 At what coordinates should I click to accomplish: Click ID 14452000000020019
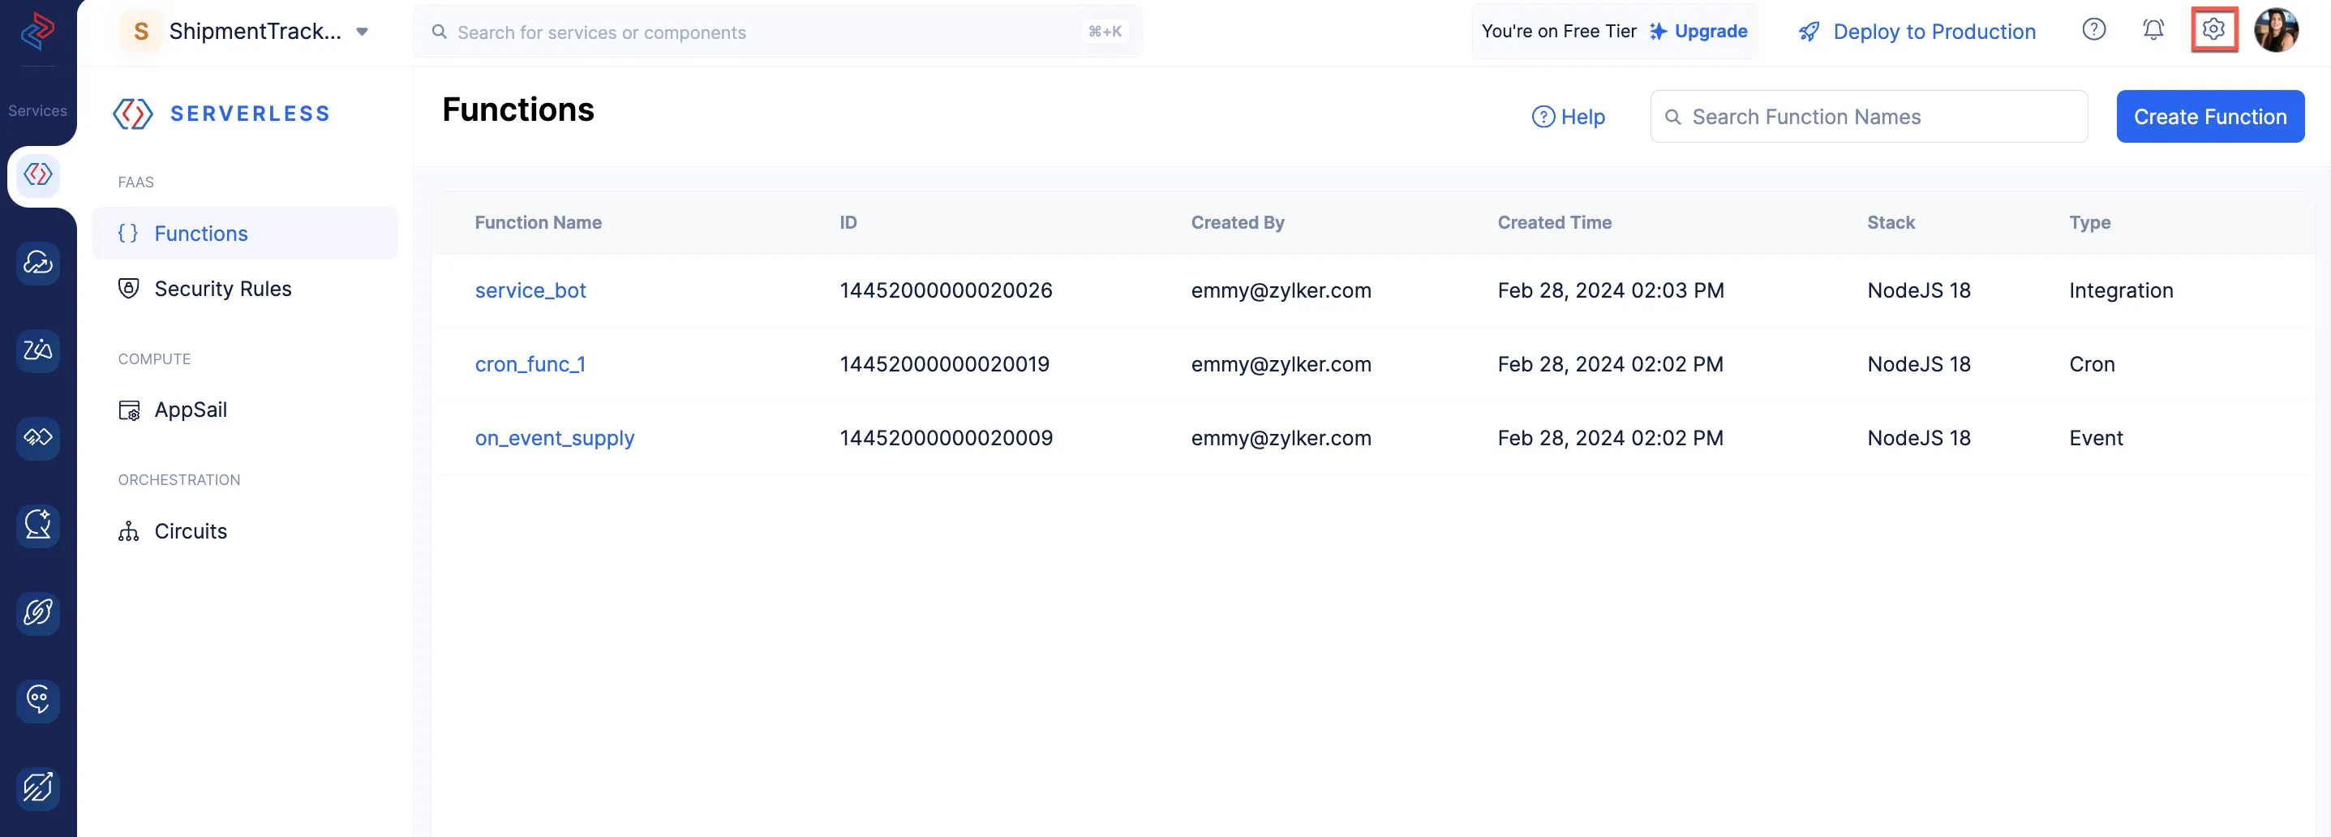pyautogui.click(x=944, y=364)
